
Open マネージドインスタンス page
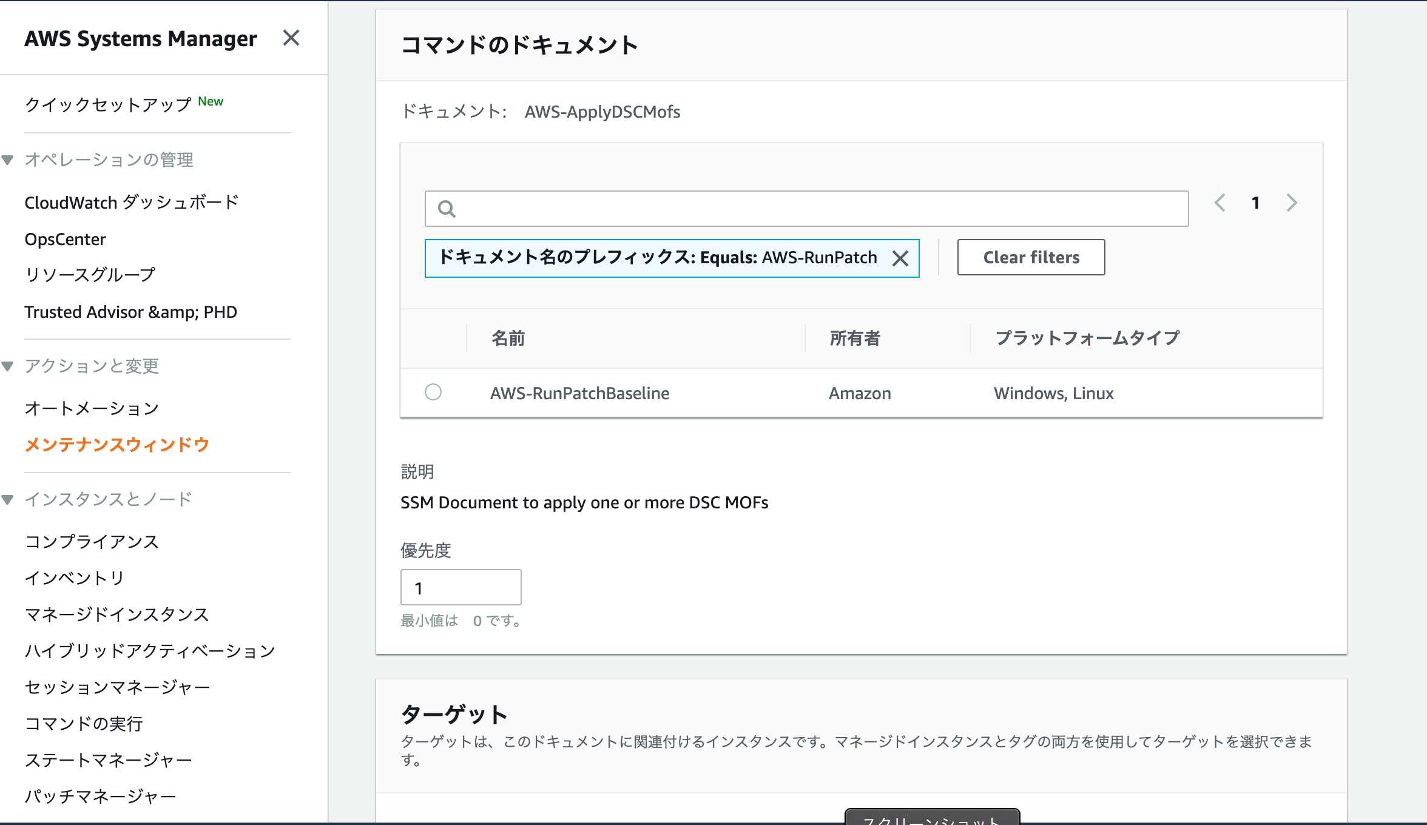117,615
